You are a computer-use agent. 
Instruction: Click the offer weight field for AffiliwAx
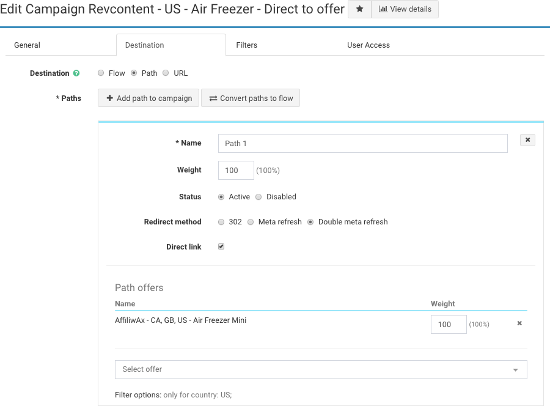click(x=449, y=324)
